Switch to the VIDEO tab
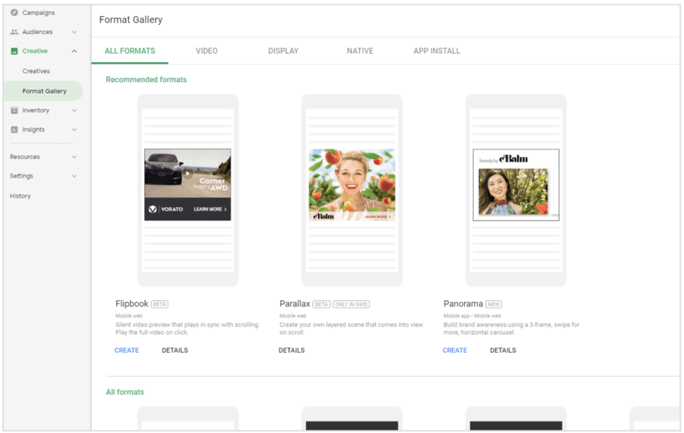Screen dimensions: 684x433 206,50
